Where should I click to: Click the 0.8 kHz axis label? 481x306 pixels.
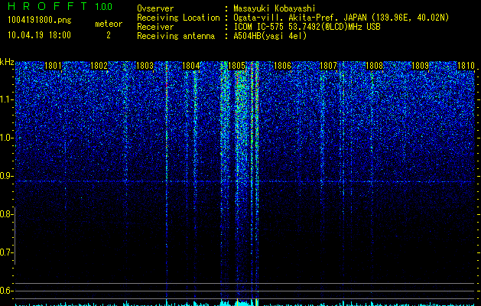pyautogui.click(x=5, y=214)
